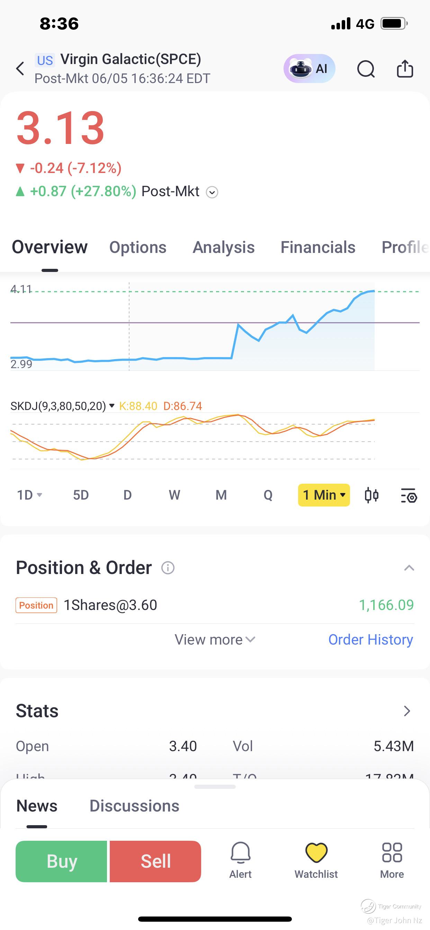This screenshot has height=930, width=430.
Task: Tap Position & Order info icon
Action: tap(168, 567)
